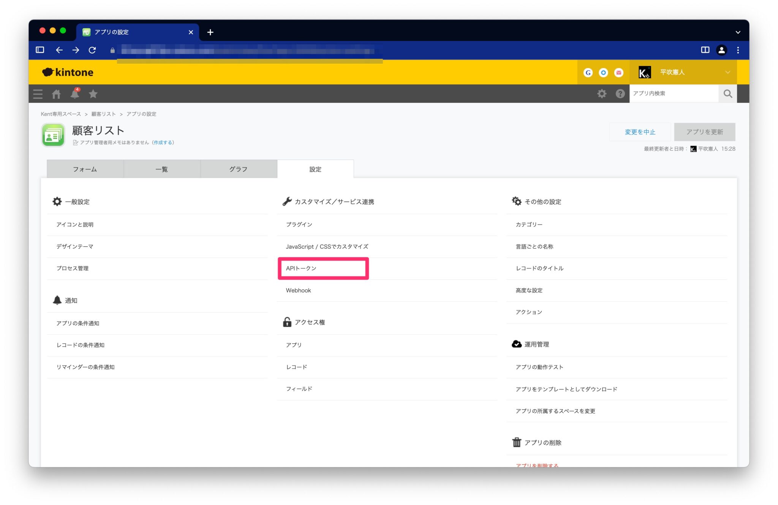Open the hamburger navigation menu
778x505 pixels.
(37, 94)
